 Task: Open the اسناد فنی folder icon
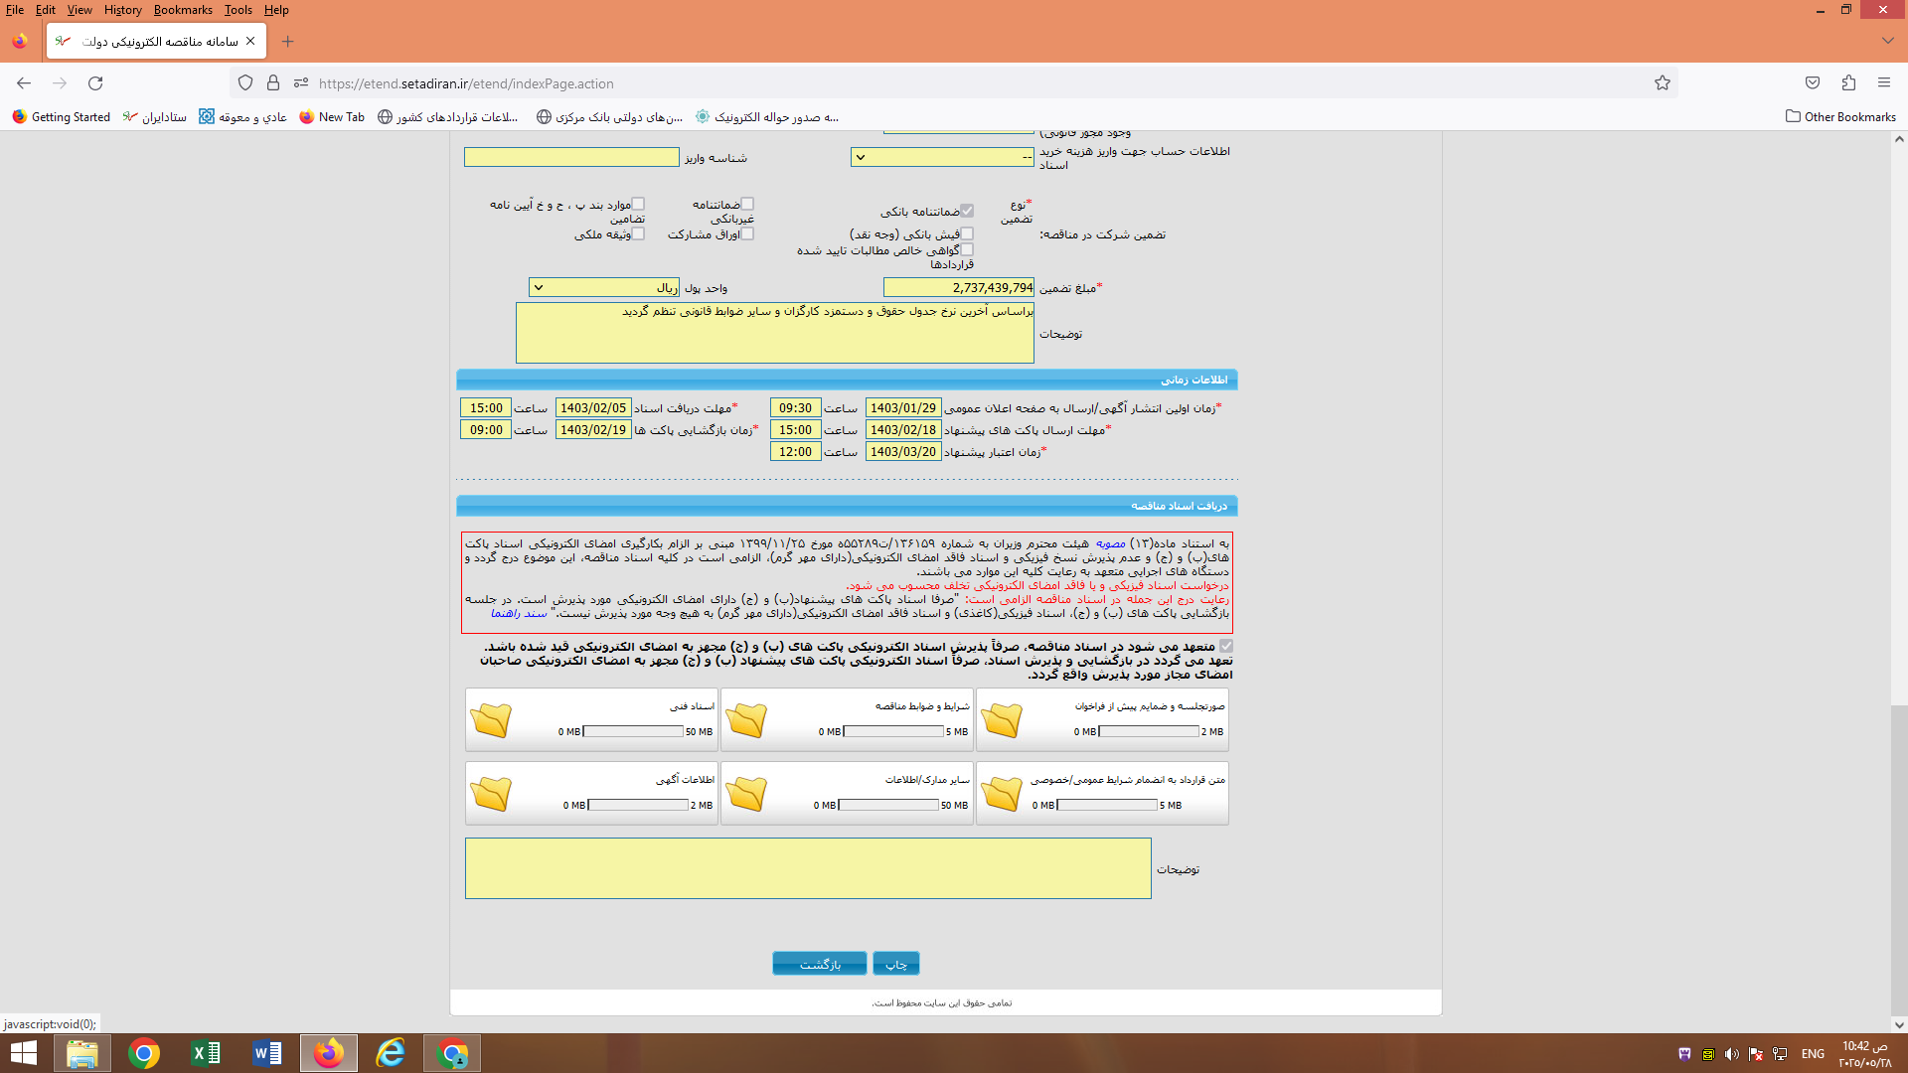click(491, 720)
